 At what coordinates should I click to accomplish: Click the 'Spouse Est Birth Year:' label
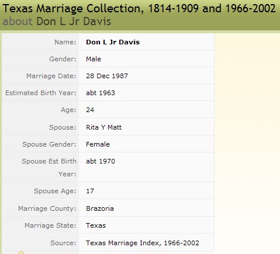pyautogui.click(x=49, y=168)
